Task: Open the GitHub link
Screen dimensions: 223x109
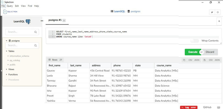Action: [x=207, y=107]
